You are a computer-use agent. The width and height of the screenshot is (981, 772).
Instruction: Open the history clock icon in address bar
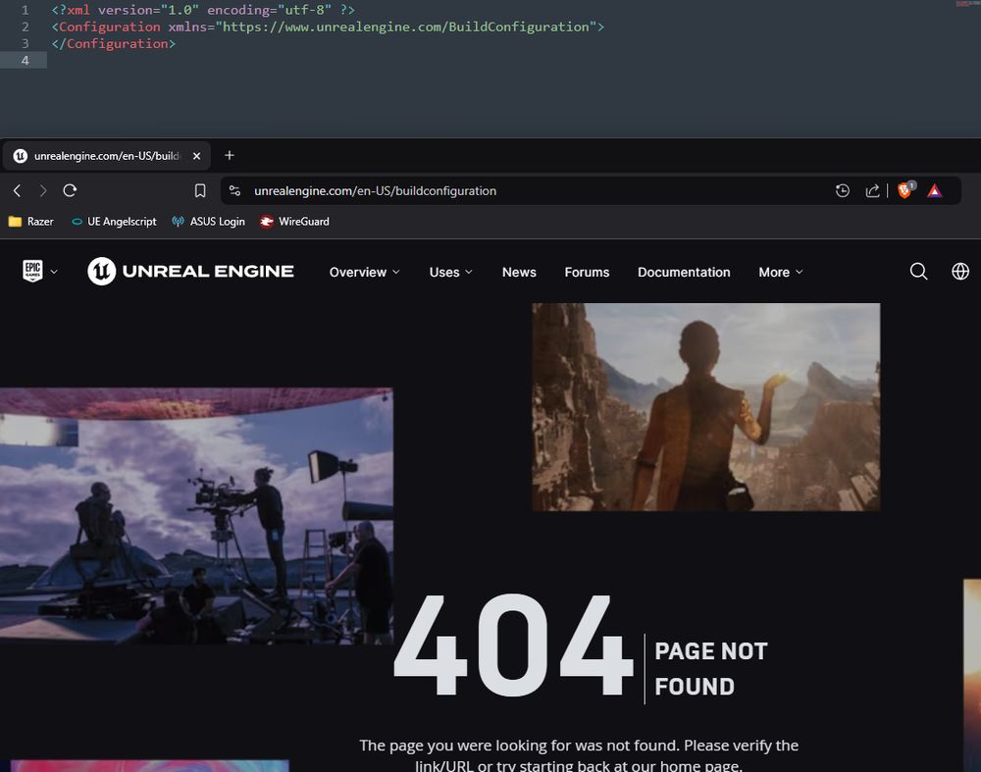tap(843, 191)
